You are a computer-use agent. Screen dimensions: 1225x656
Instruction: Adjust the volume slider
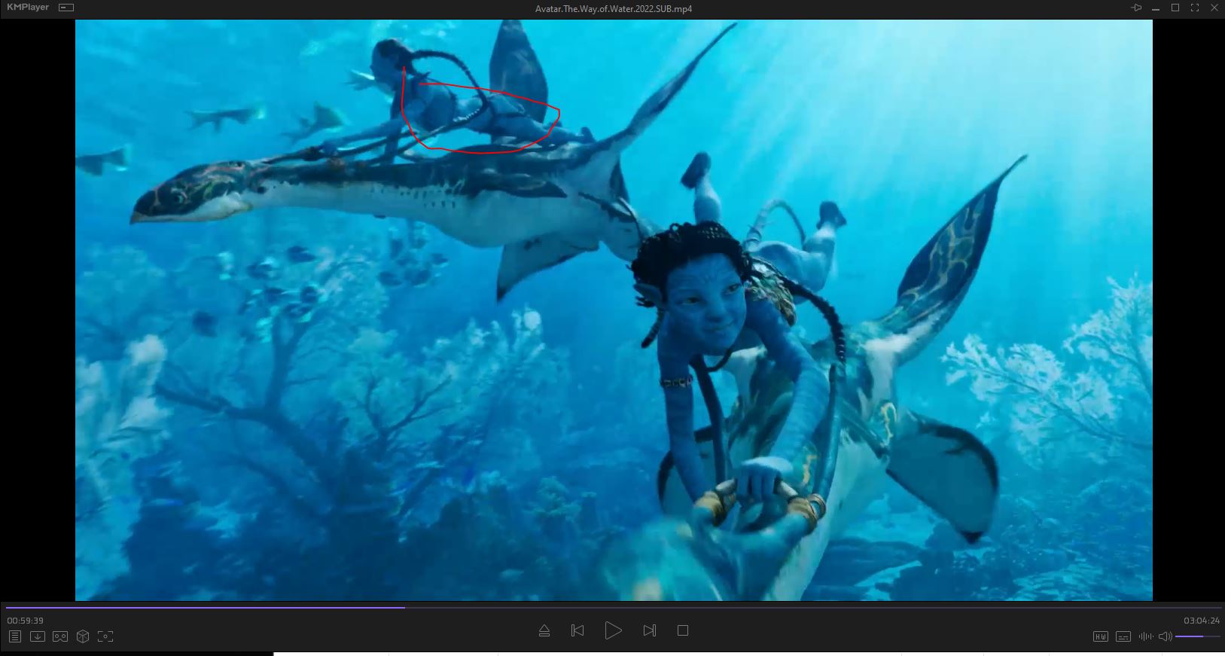(1197, 636)
